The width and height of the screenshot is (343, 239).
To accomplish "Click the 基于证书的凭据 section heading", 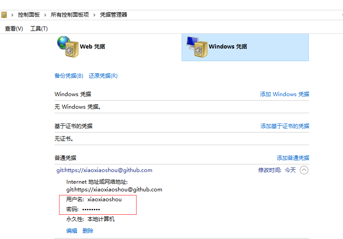I will [73, 126].
